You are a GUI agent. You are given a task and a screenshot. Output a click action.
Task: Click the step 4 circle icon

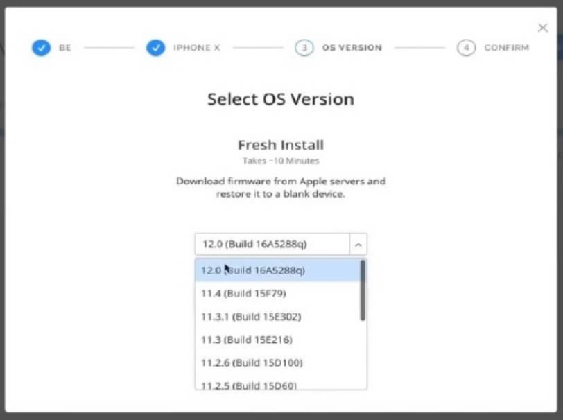(466, 48)
